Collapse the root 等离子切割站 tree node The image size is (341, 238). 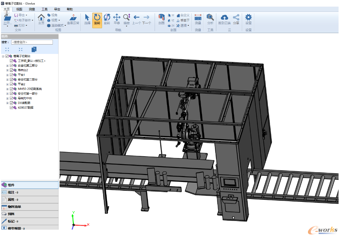pos(3,56)
